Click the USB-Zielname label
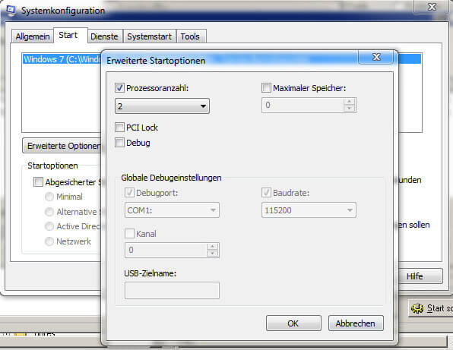 pyautogui.click(x=150, y=273)
